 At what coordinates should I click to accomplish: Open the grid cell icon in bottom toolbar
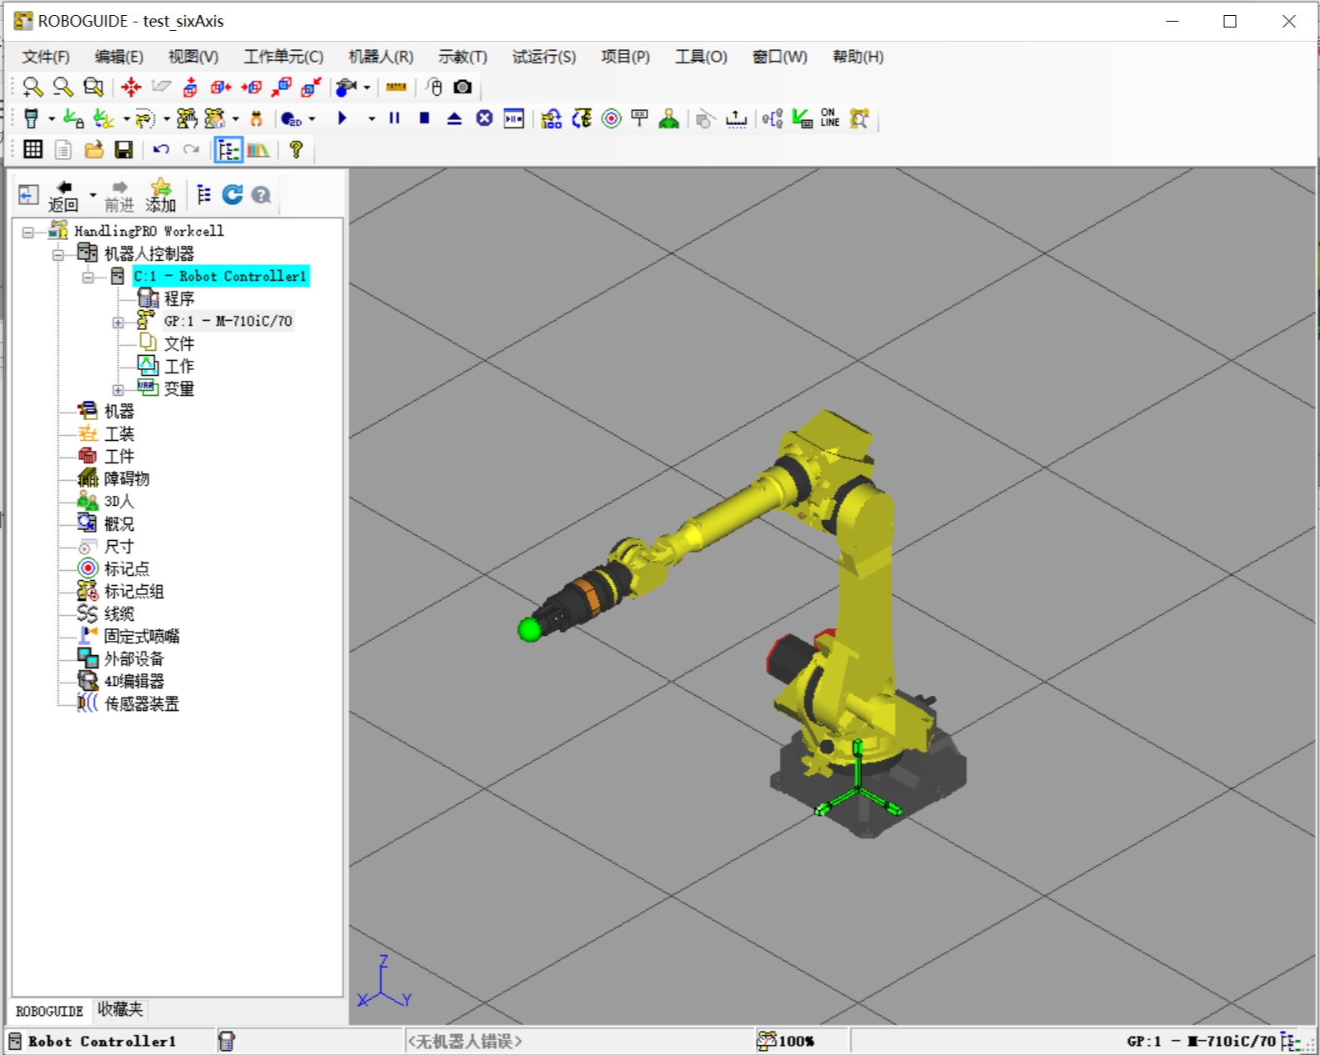(32, 150)
